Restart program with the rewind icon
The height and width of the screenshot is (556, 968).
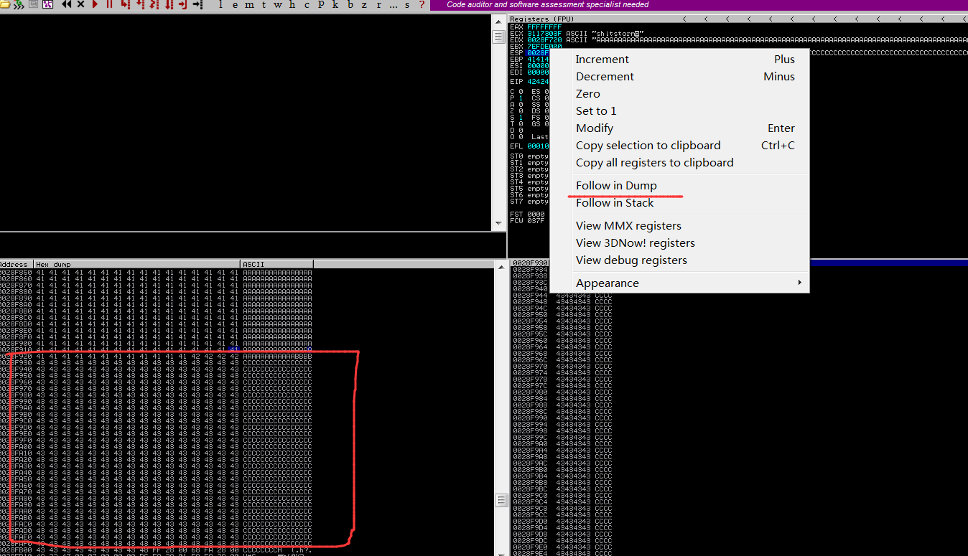tap(66, 4)
